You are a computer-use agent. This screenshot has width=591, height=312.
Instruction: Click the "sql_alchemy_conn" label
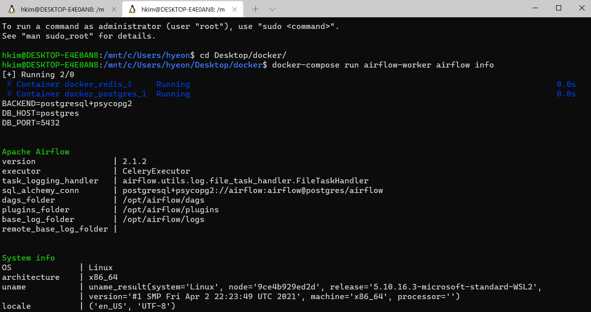41,191
